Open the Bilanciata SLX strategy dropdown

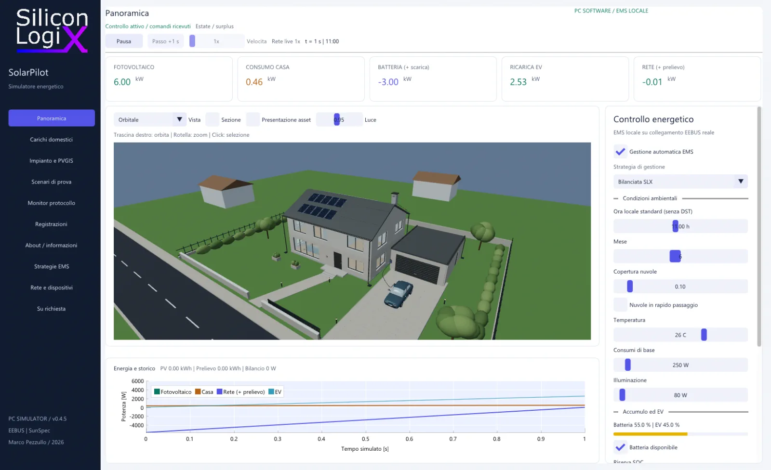point(680,182)
